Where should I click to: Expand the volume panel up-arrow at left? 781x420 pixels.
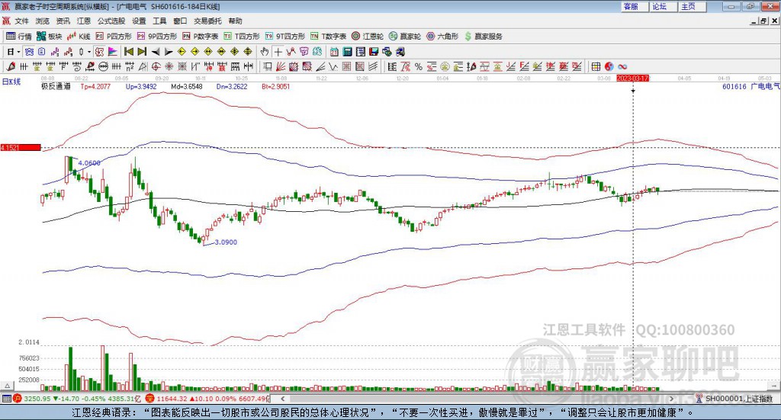(7, 386)
